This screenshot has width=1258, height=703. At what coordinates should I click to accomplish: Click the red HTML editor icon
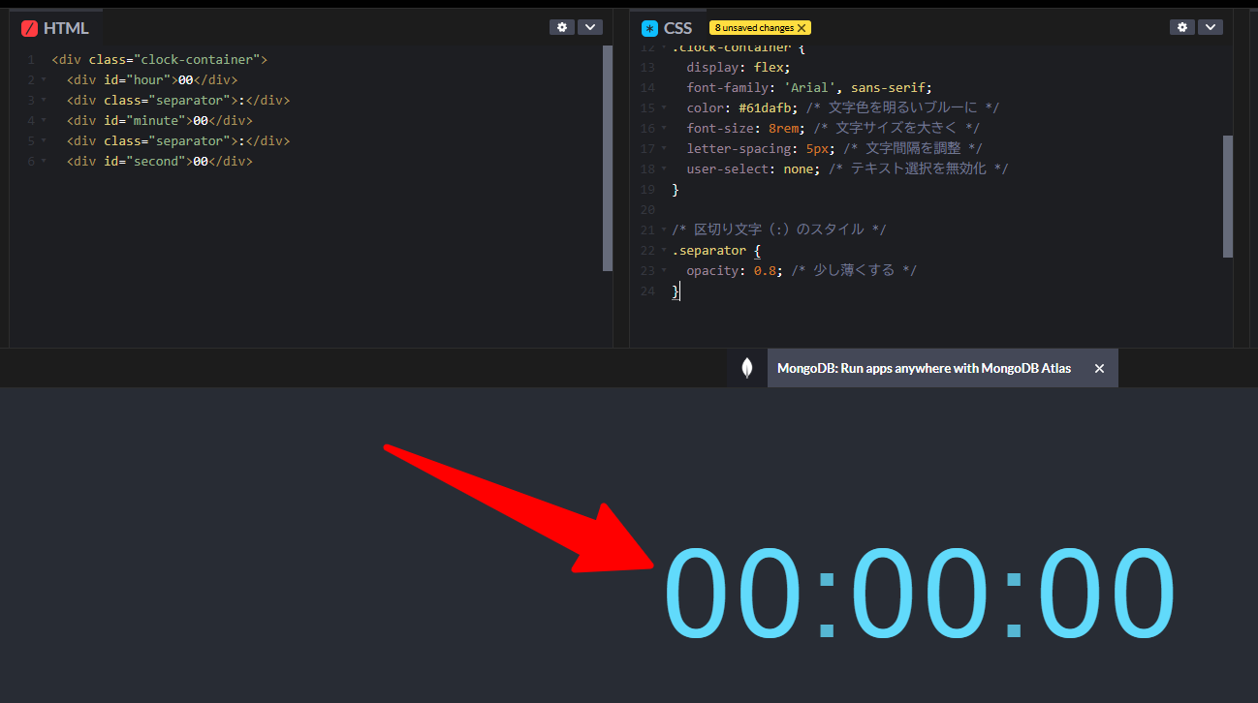point(29,28)
